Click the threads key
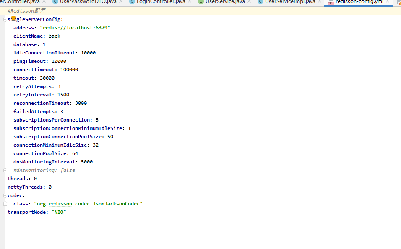 (x=18, y=179)
